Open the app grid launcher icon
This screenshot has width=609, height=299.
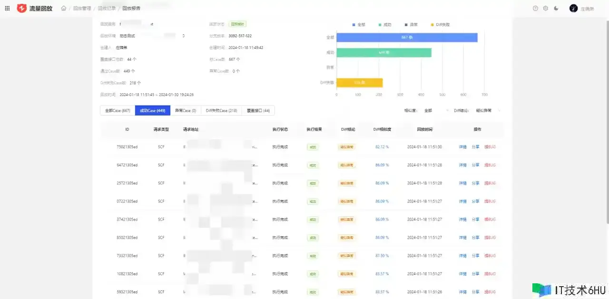(x=7, y=8)
